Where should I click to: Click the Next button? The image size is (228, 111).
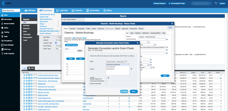pyautogui.click(x=134, y=92)
